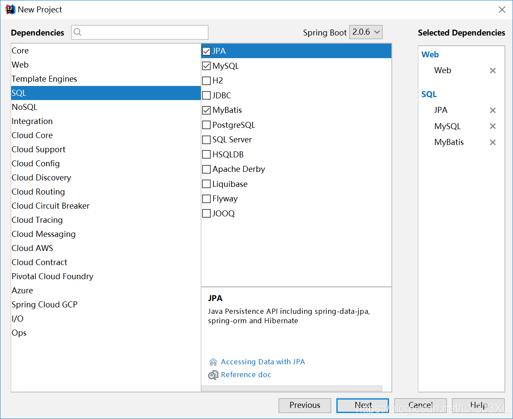Click the IntelliJ IDEA logo in title bar
Viewport: 513px width, 419px height.
(x=10, y=9)
